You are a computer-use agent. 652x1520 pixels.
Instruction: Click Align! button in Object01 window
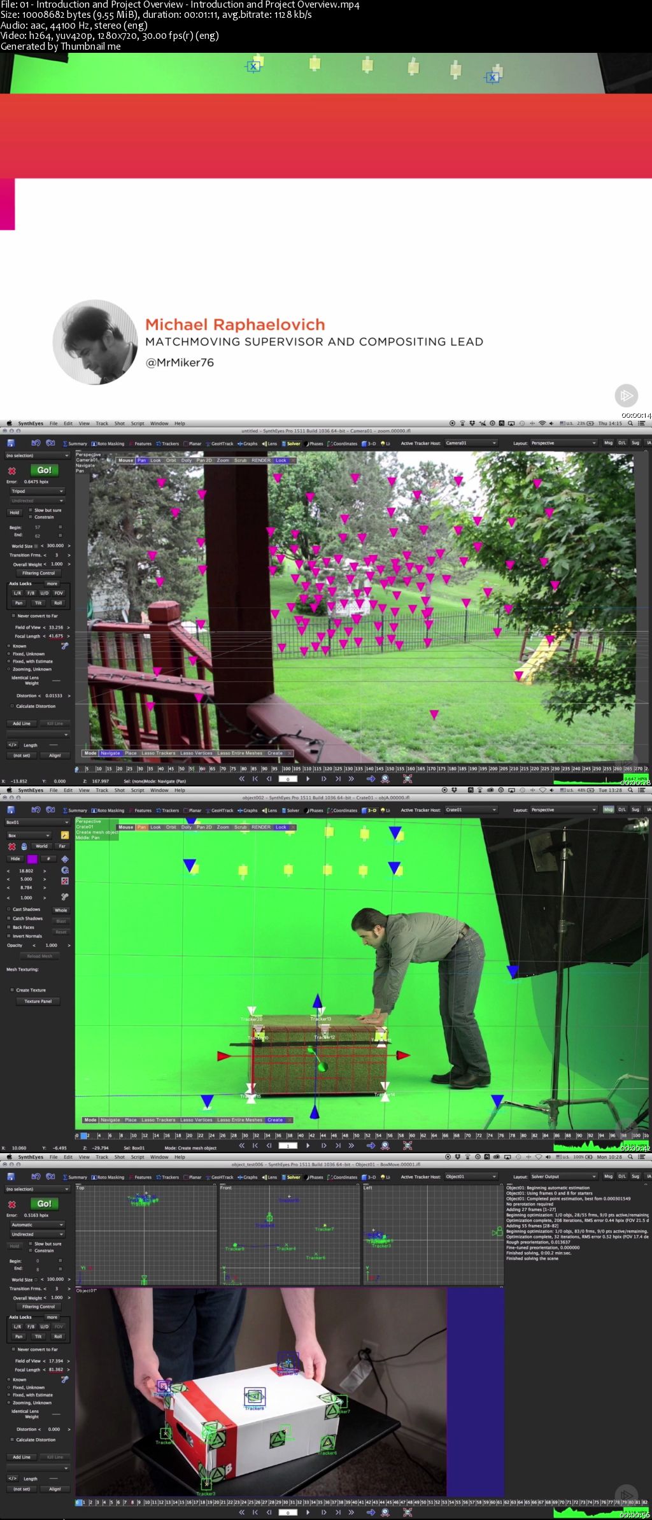[x=55, y=1489]
